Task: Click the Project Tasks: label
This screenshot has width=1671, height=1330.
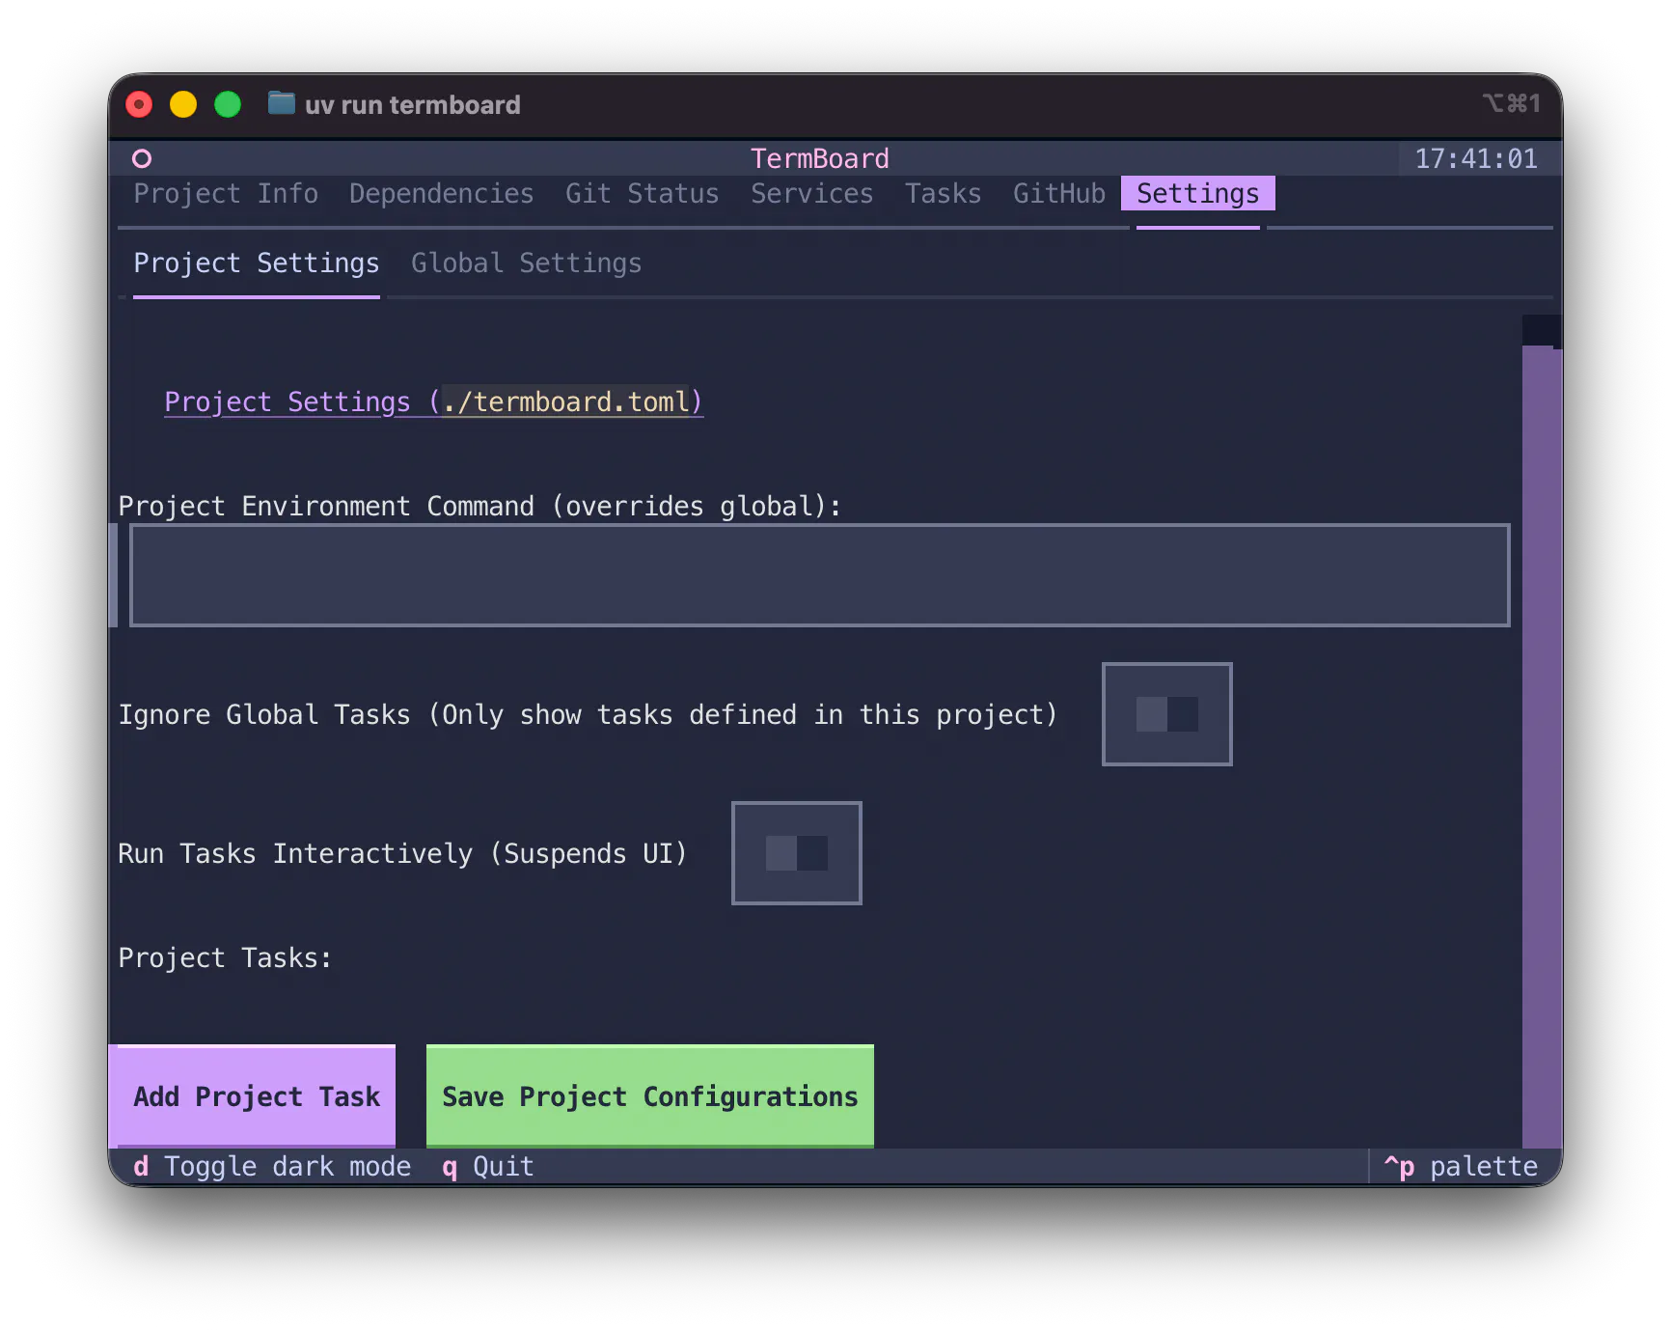Action: tap(225, 957)
